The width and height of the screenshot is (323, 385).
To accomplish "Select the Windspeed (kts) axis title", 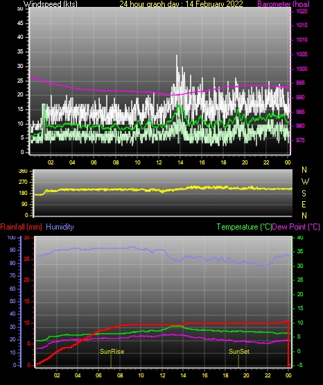I will (x=51, y=4).
